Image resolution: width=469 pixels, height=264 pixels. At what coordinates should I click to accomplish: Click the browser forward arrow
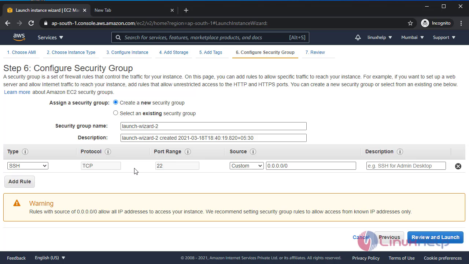[x=19, y=23]
